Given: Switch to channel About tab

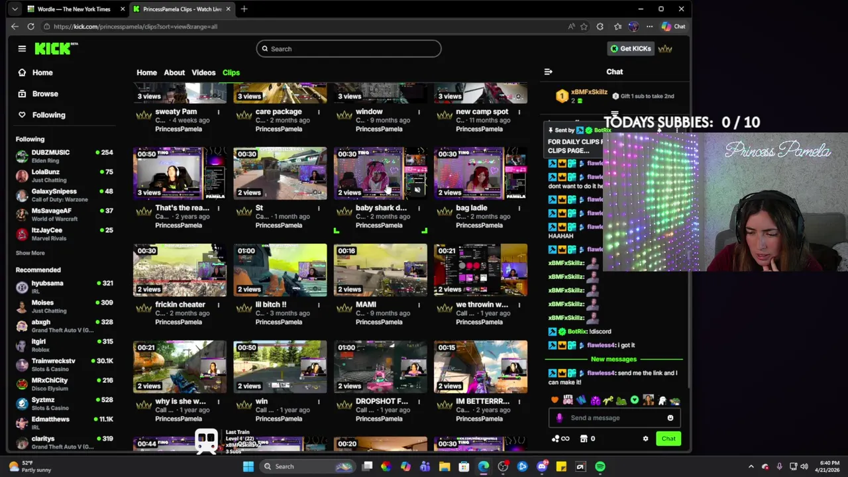Looking at the screenshot, I should (x=174, y=72).
